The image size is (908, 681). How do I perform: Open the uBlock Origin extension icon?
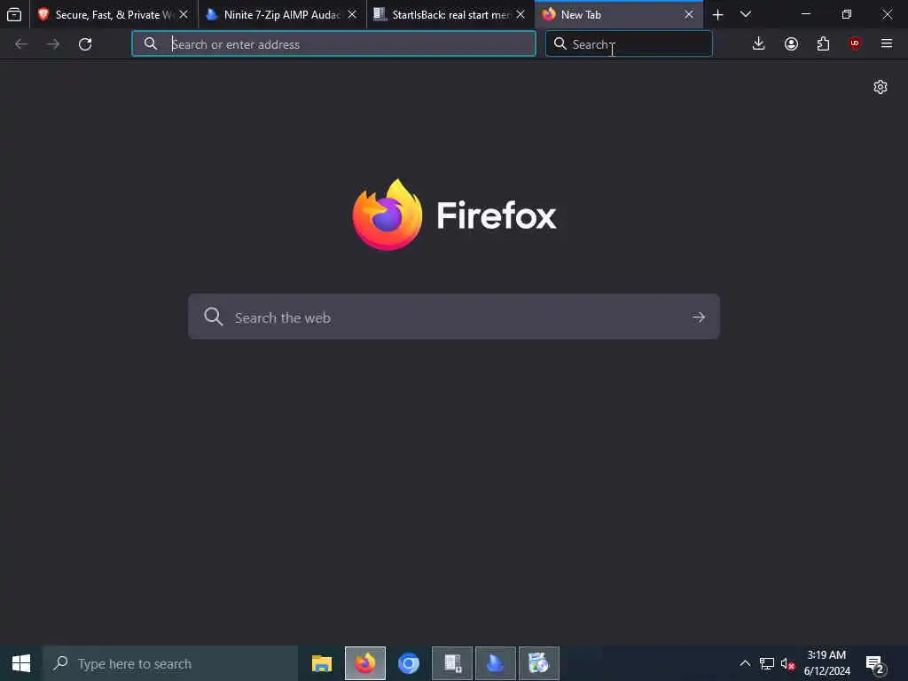(855, 44)
